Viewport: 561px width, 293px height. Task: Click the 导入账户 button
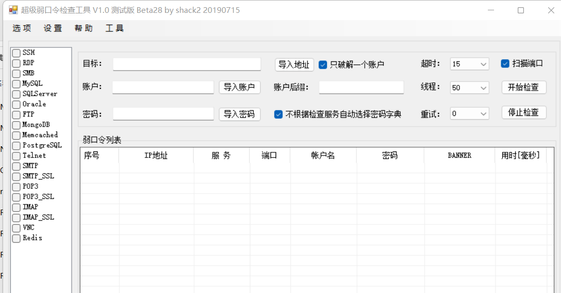pos(240,87)
